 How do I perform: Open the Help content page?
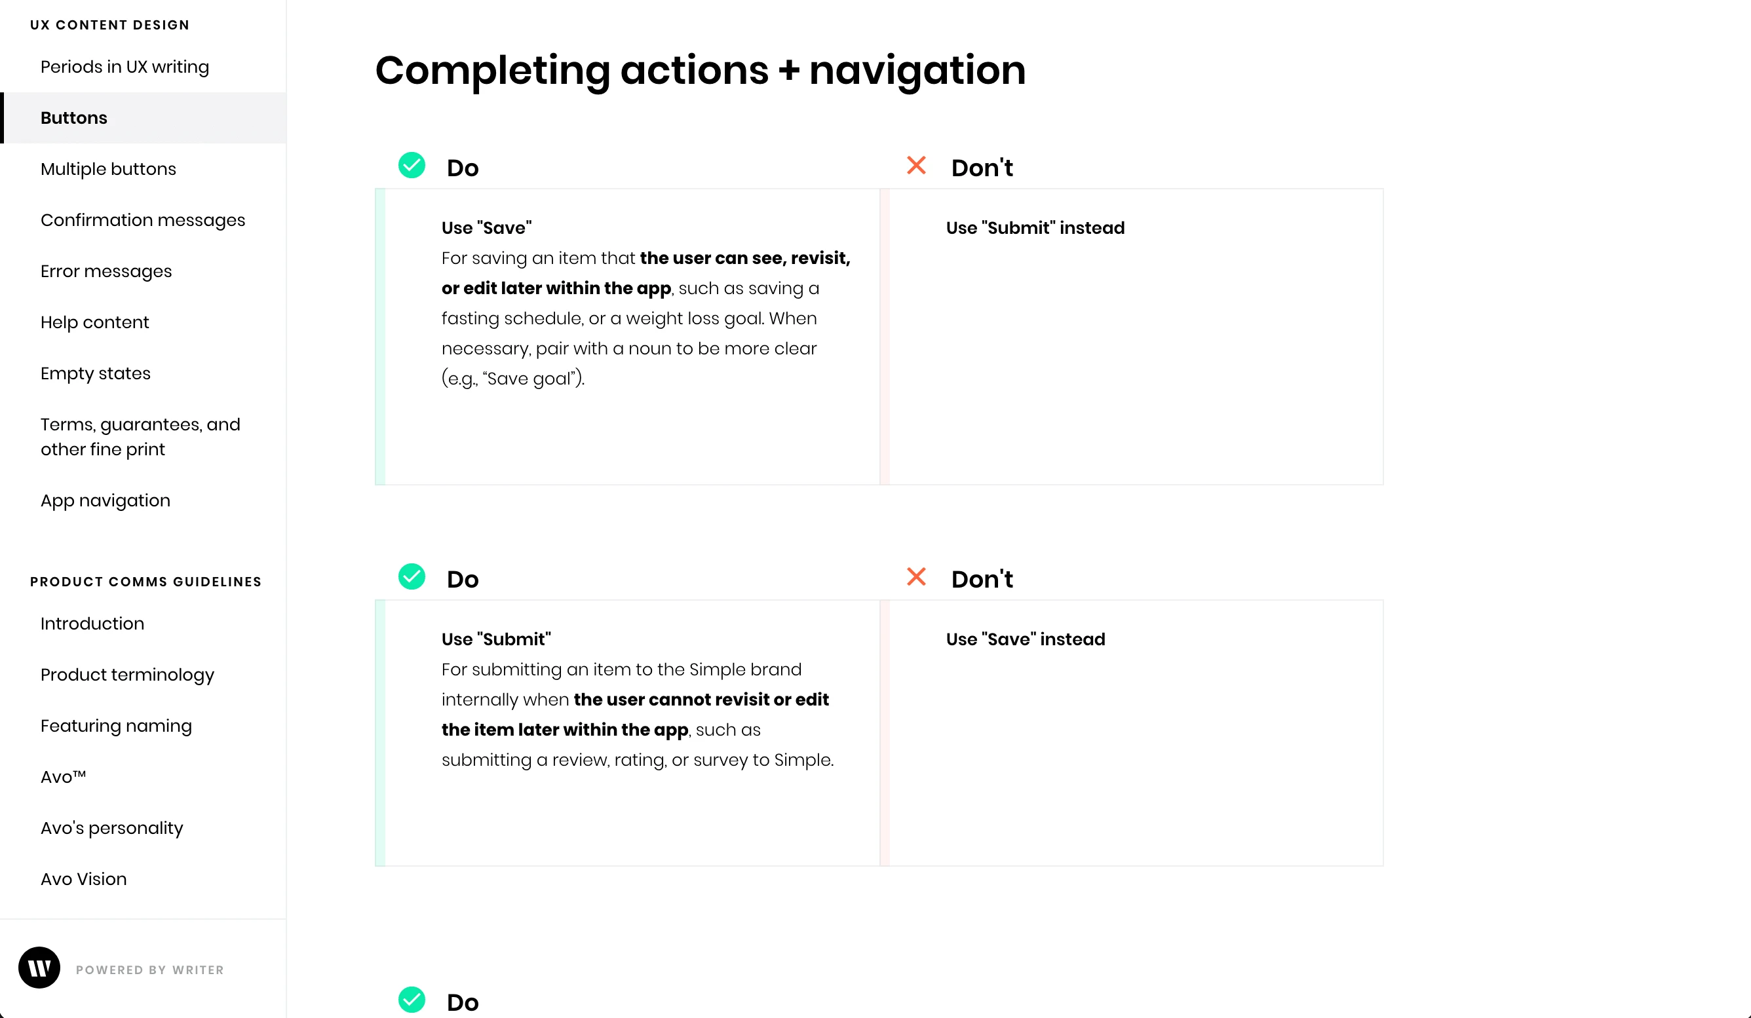(94, 322)
